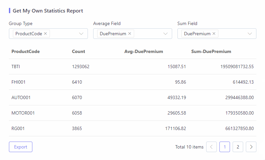Select the TBTI product row
This screenshot has width=265, height=160.
[x=132, y=67]
